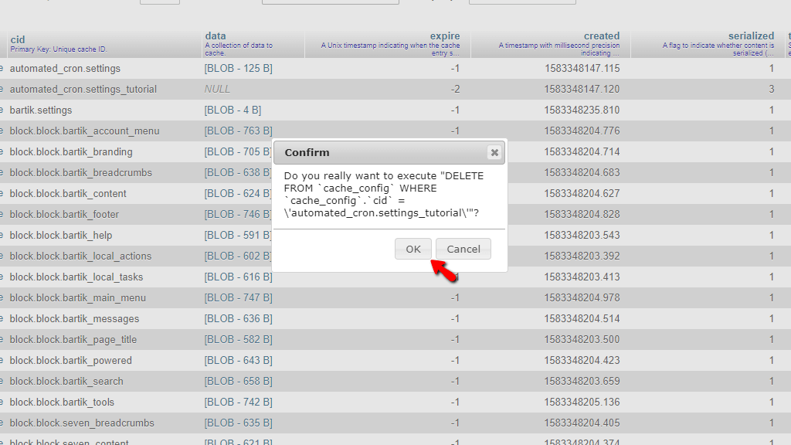Select the block.block.bartik_messages cell

(74, 319)
